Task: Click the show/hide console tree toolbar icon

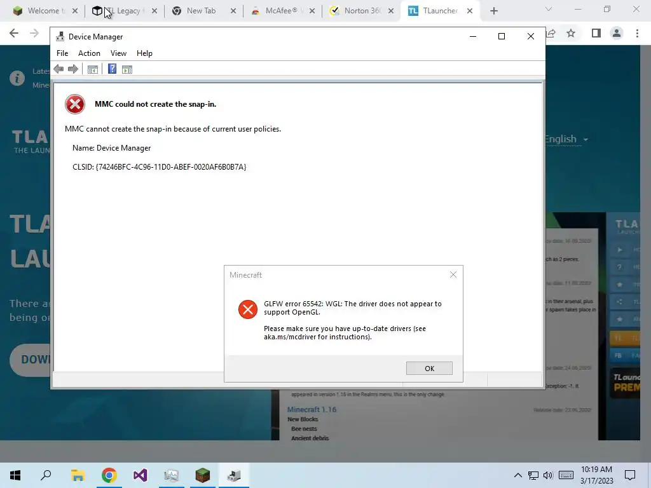Action: click(93, 69)
